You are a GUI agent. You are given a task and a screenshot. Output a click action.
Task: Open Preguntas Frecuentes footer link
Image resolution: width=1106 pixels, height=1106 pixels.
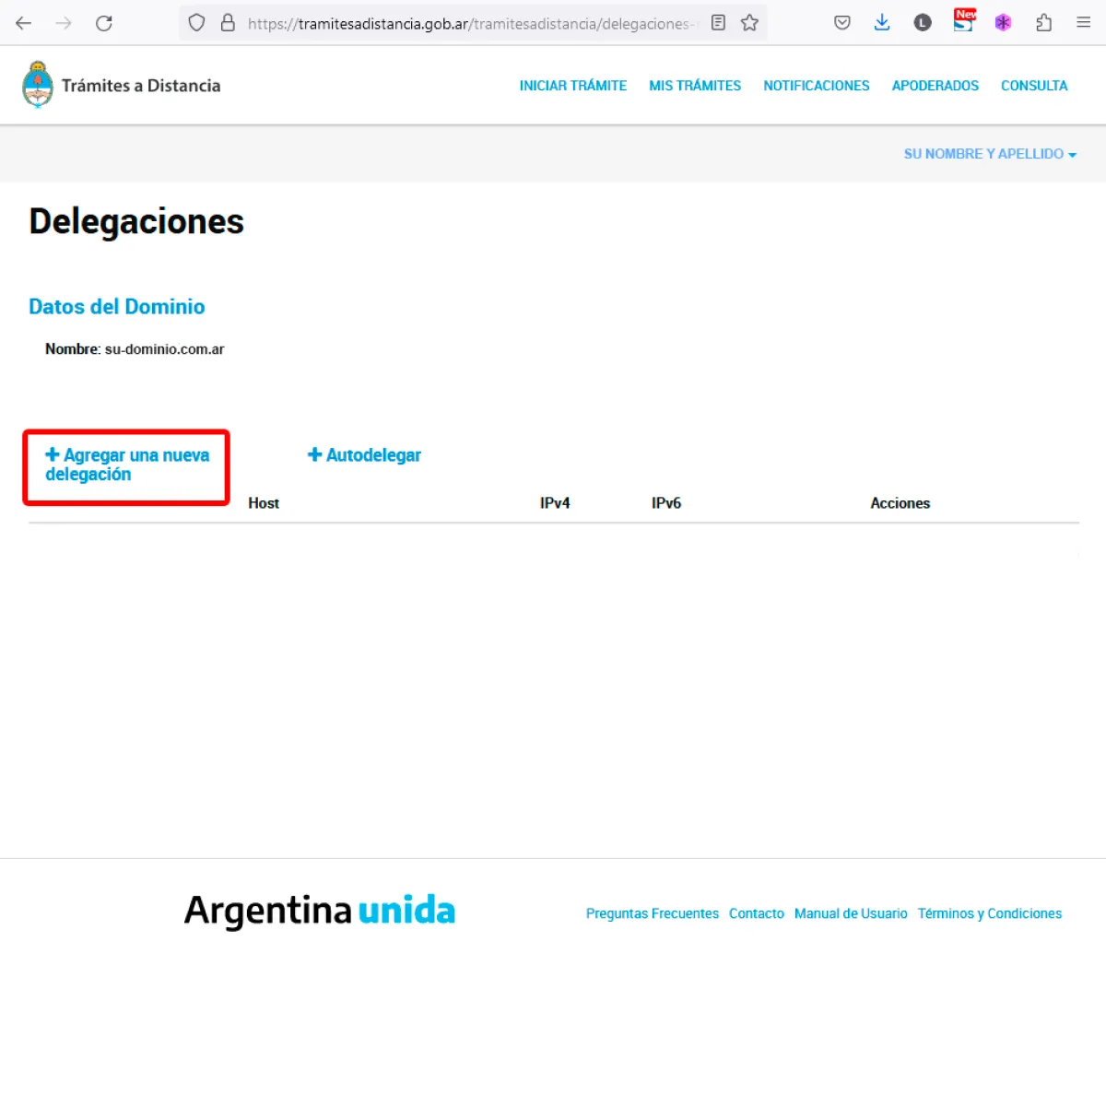(653, 913)
